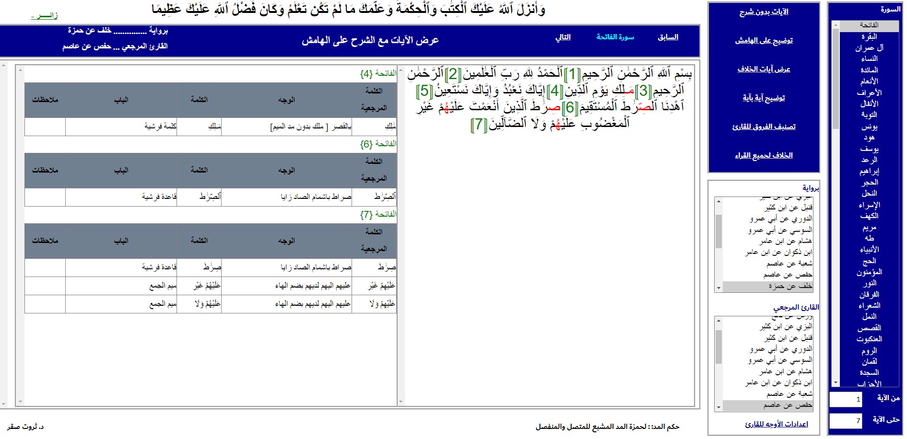Click the زائر user link

click(45, 16)
